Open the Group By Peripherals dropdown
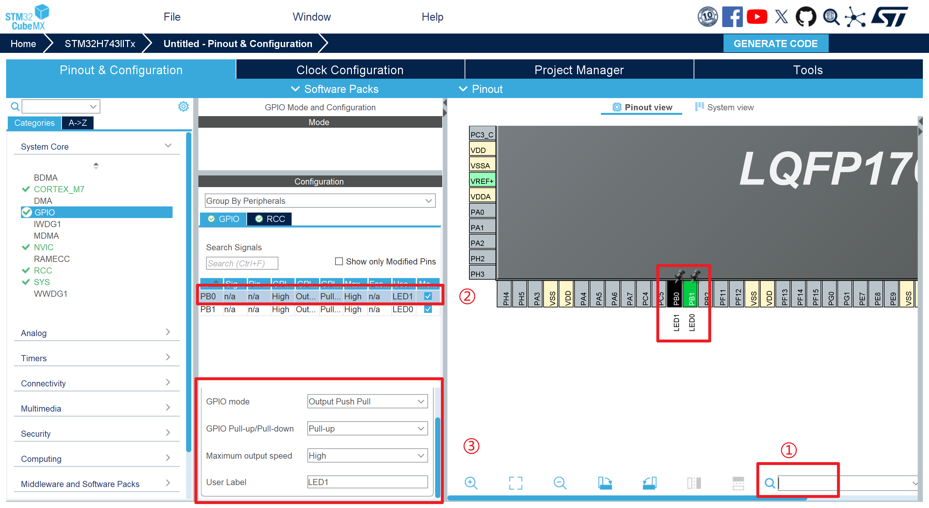Image resolution: width=929 pixels, height=508 pixels. [320, 201]
